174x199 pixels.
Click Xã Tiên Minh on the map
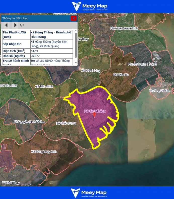pyautogui.click(x=44, y=86)
